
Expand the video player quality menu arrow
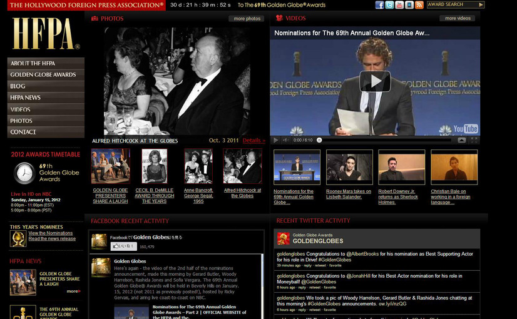(x=462, y=140)
